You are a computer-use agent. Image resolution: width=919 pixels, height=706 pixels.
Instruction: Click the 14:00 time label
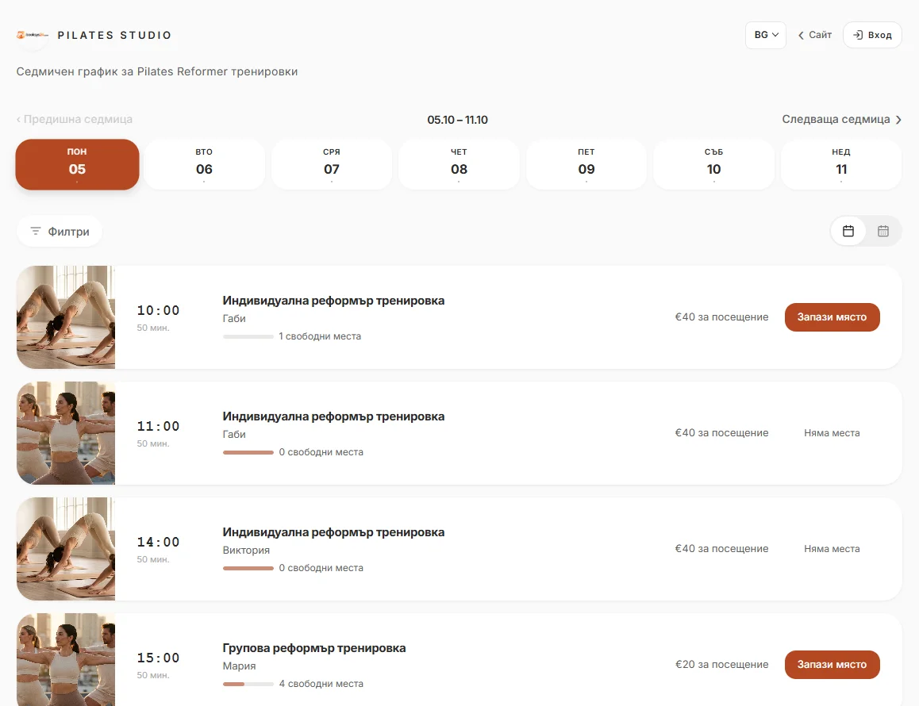click(158, 542)
